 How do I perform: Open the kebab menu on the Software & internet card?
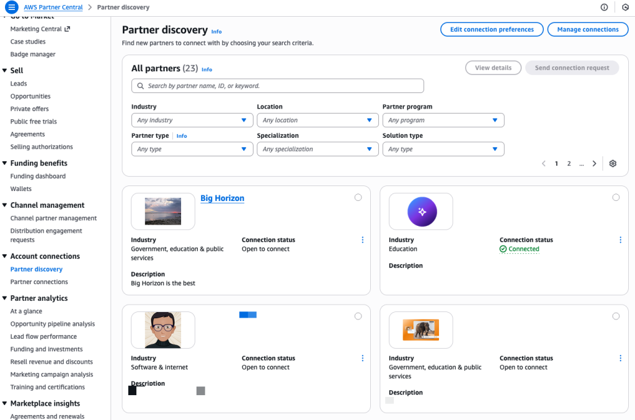(362, 358)
